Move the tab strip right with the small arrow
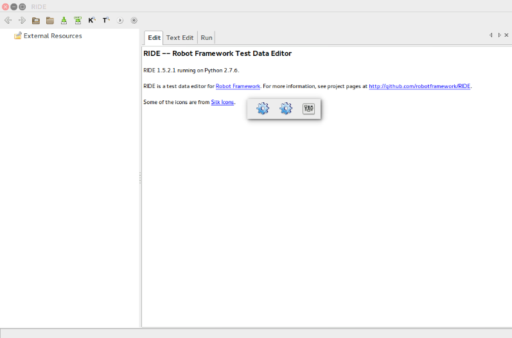 [x=499, y=35]
